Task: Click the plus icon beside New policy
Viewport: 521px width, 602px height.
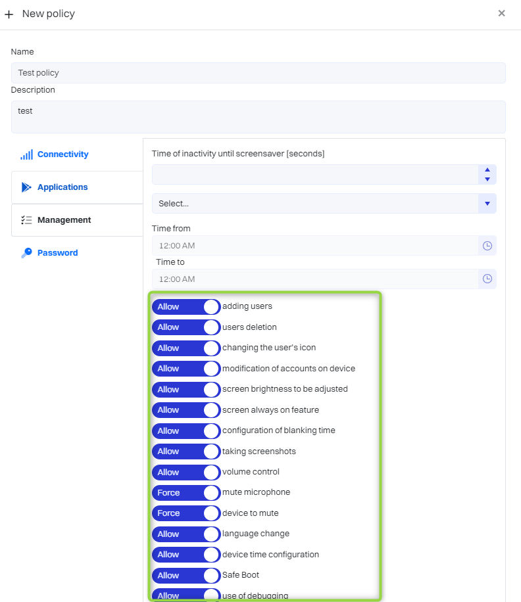Action: click(9, 14)
